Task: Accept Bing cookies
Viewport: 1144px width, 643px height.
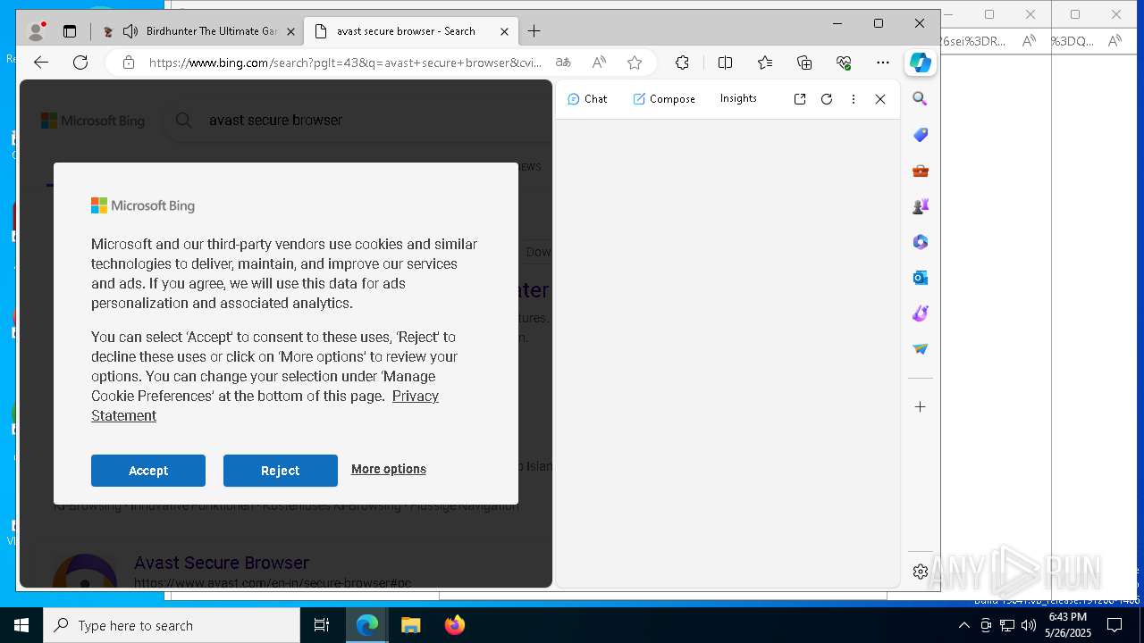Action: 148,471
